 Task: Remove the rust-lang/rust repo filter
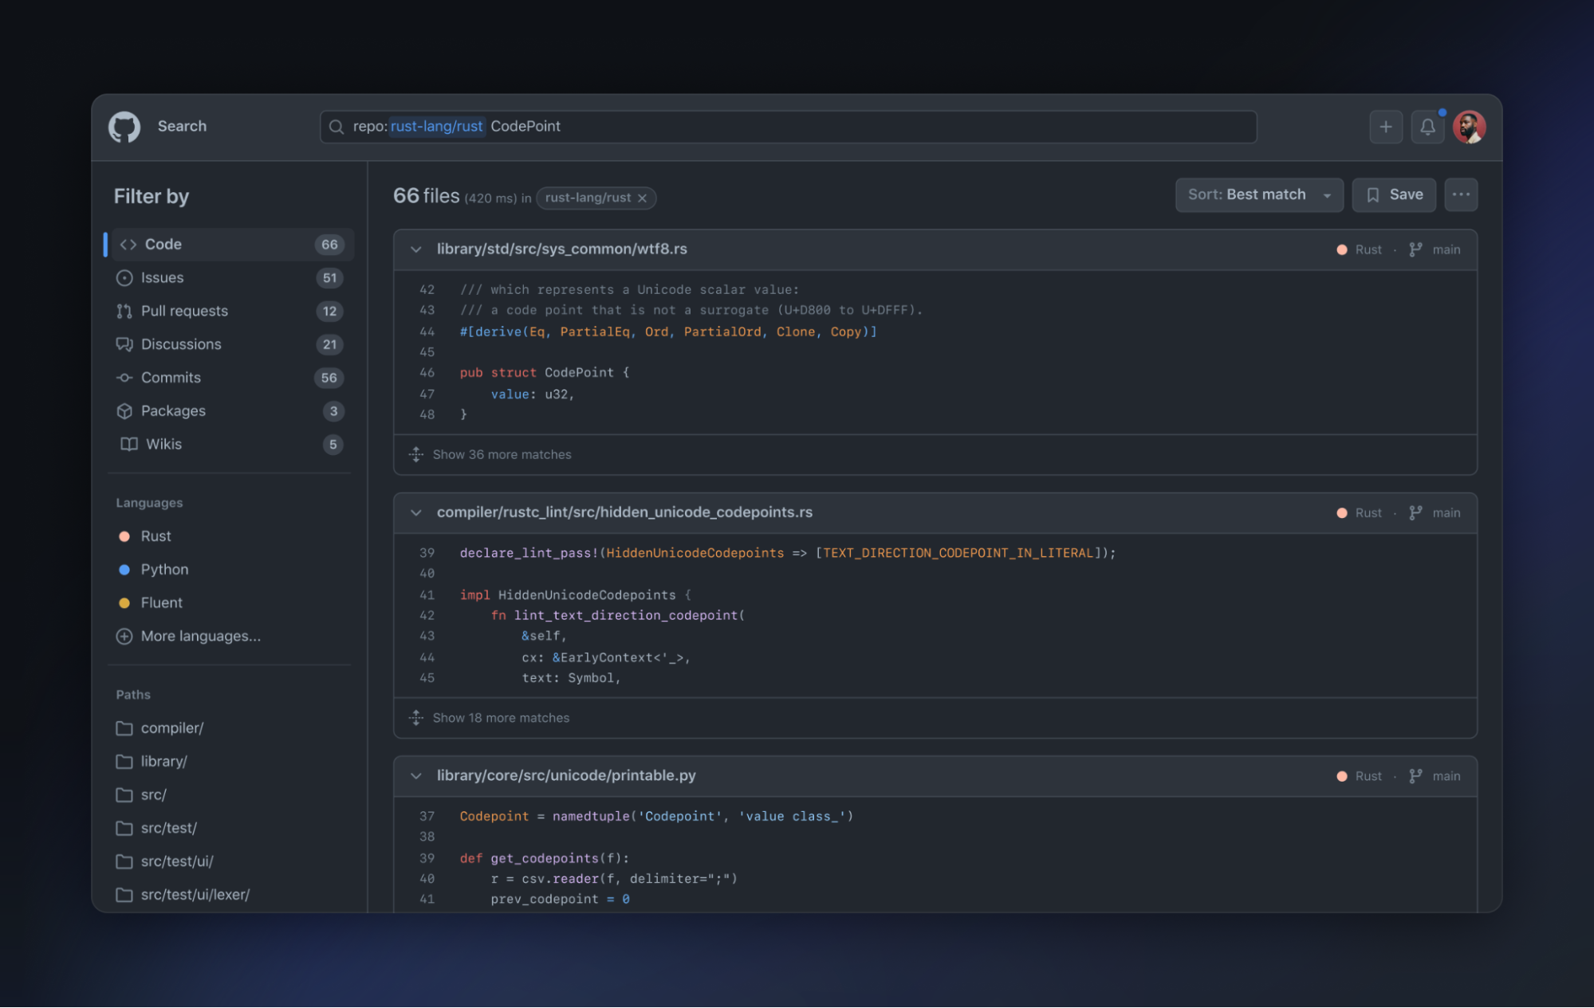(643, 198)
